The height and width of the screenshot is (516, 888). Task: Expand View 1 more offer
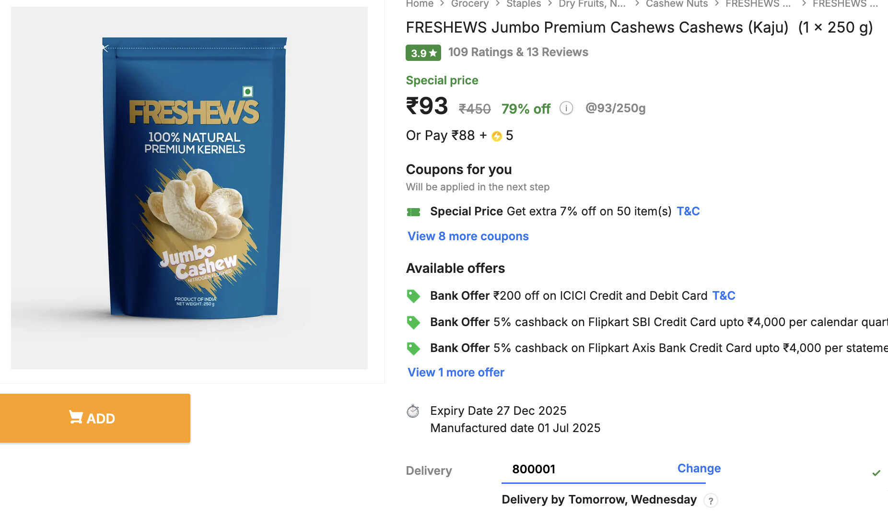[x=456, y=373]
